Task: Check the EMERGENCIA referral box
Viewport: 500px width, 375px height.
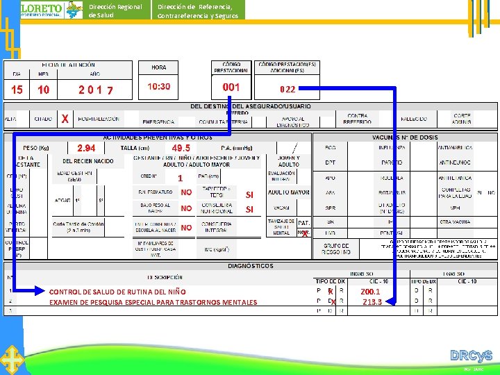Action: coord(187,122)
